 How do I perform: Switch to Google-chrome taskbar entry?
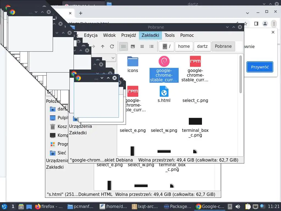(210, 207)
